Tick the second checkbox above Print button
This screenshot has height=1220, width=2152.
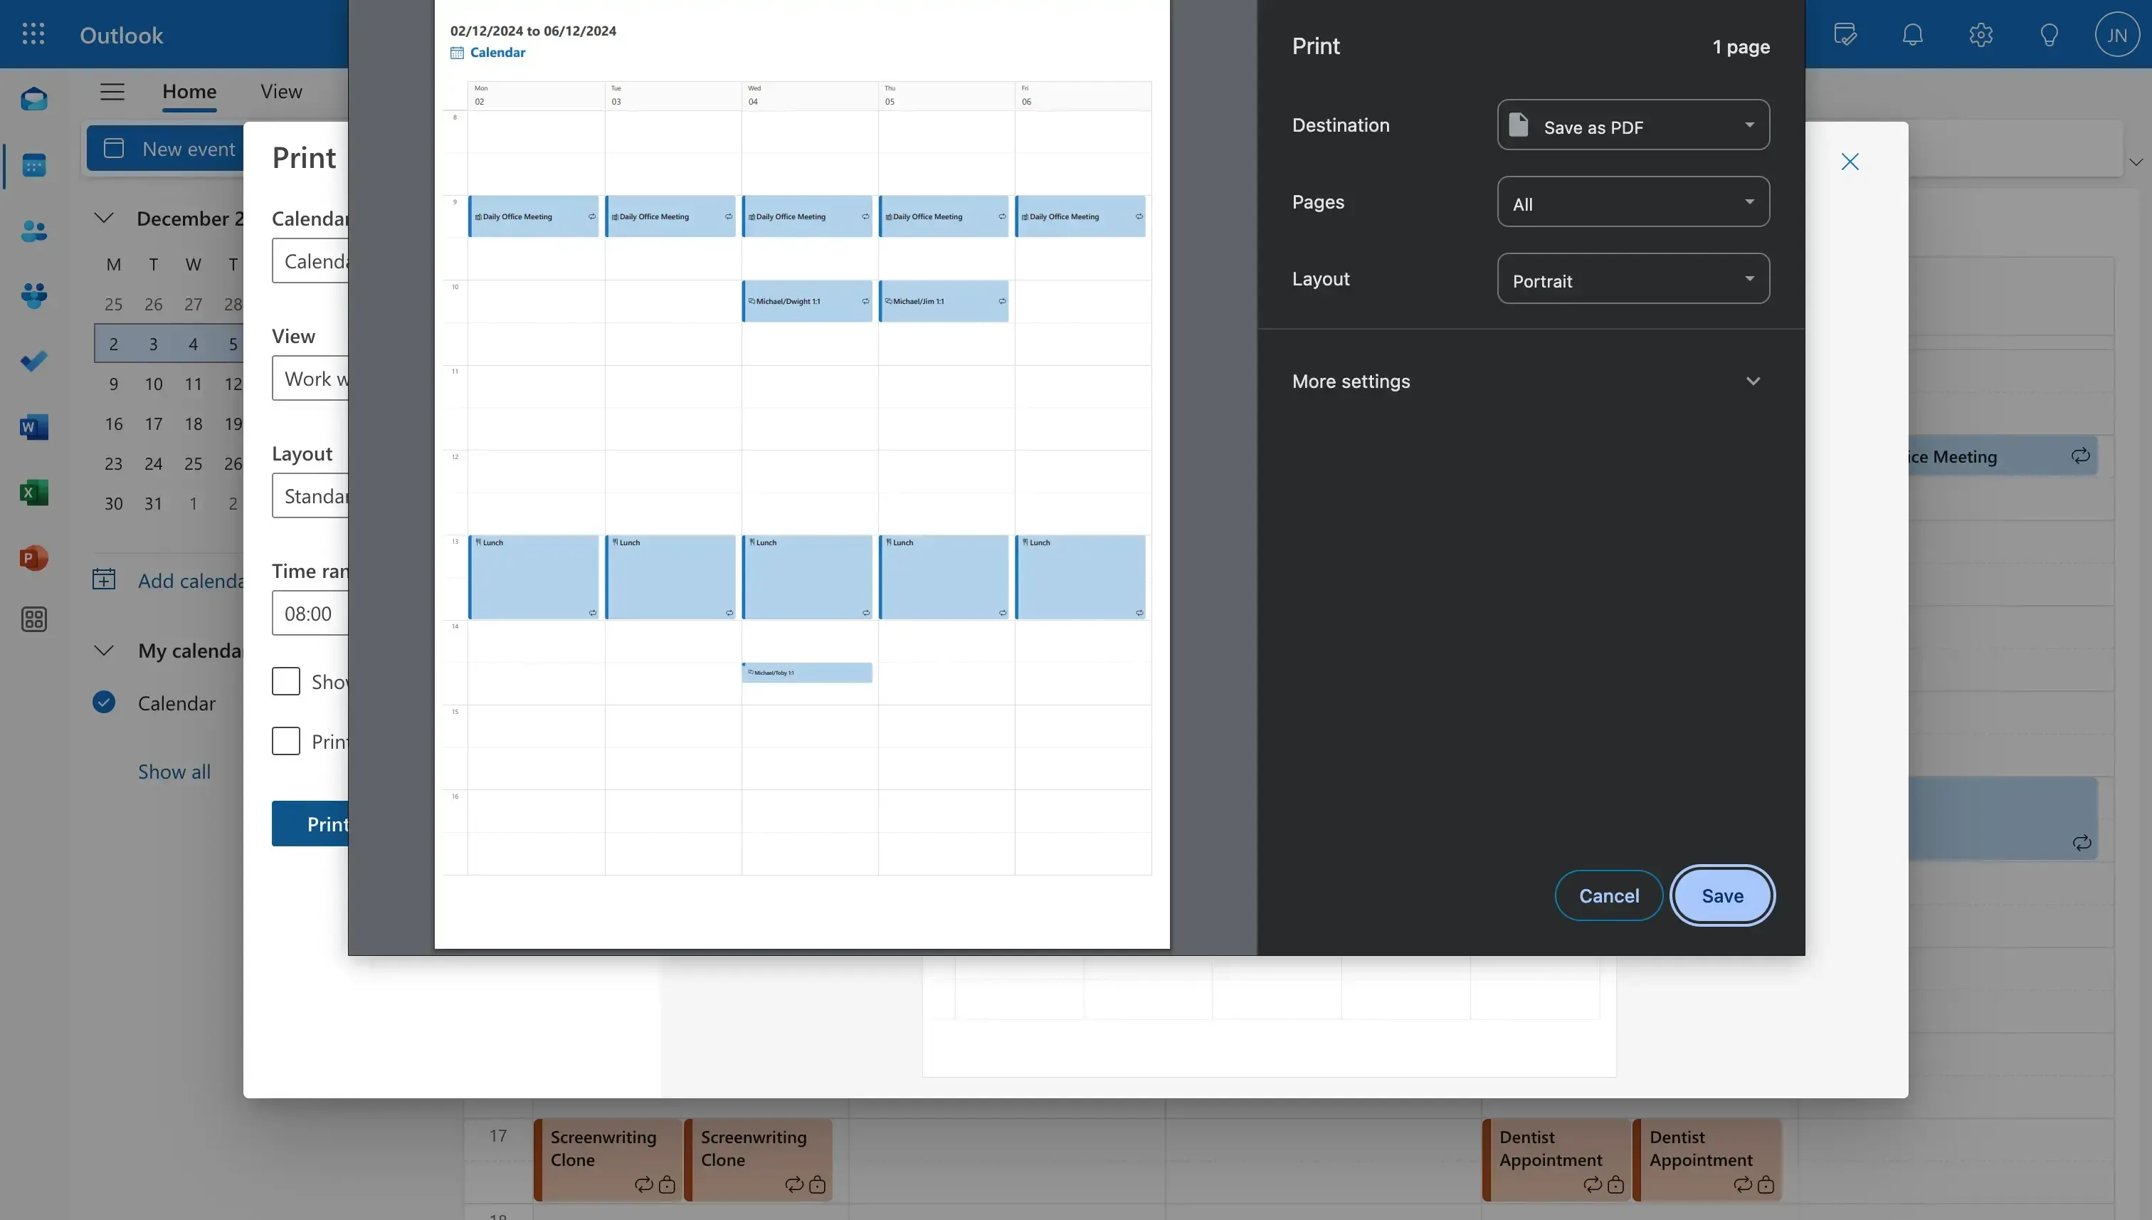(x=285, y=741)
